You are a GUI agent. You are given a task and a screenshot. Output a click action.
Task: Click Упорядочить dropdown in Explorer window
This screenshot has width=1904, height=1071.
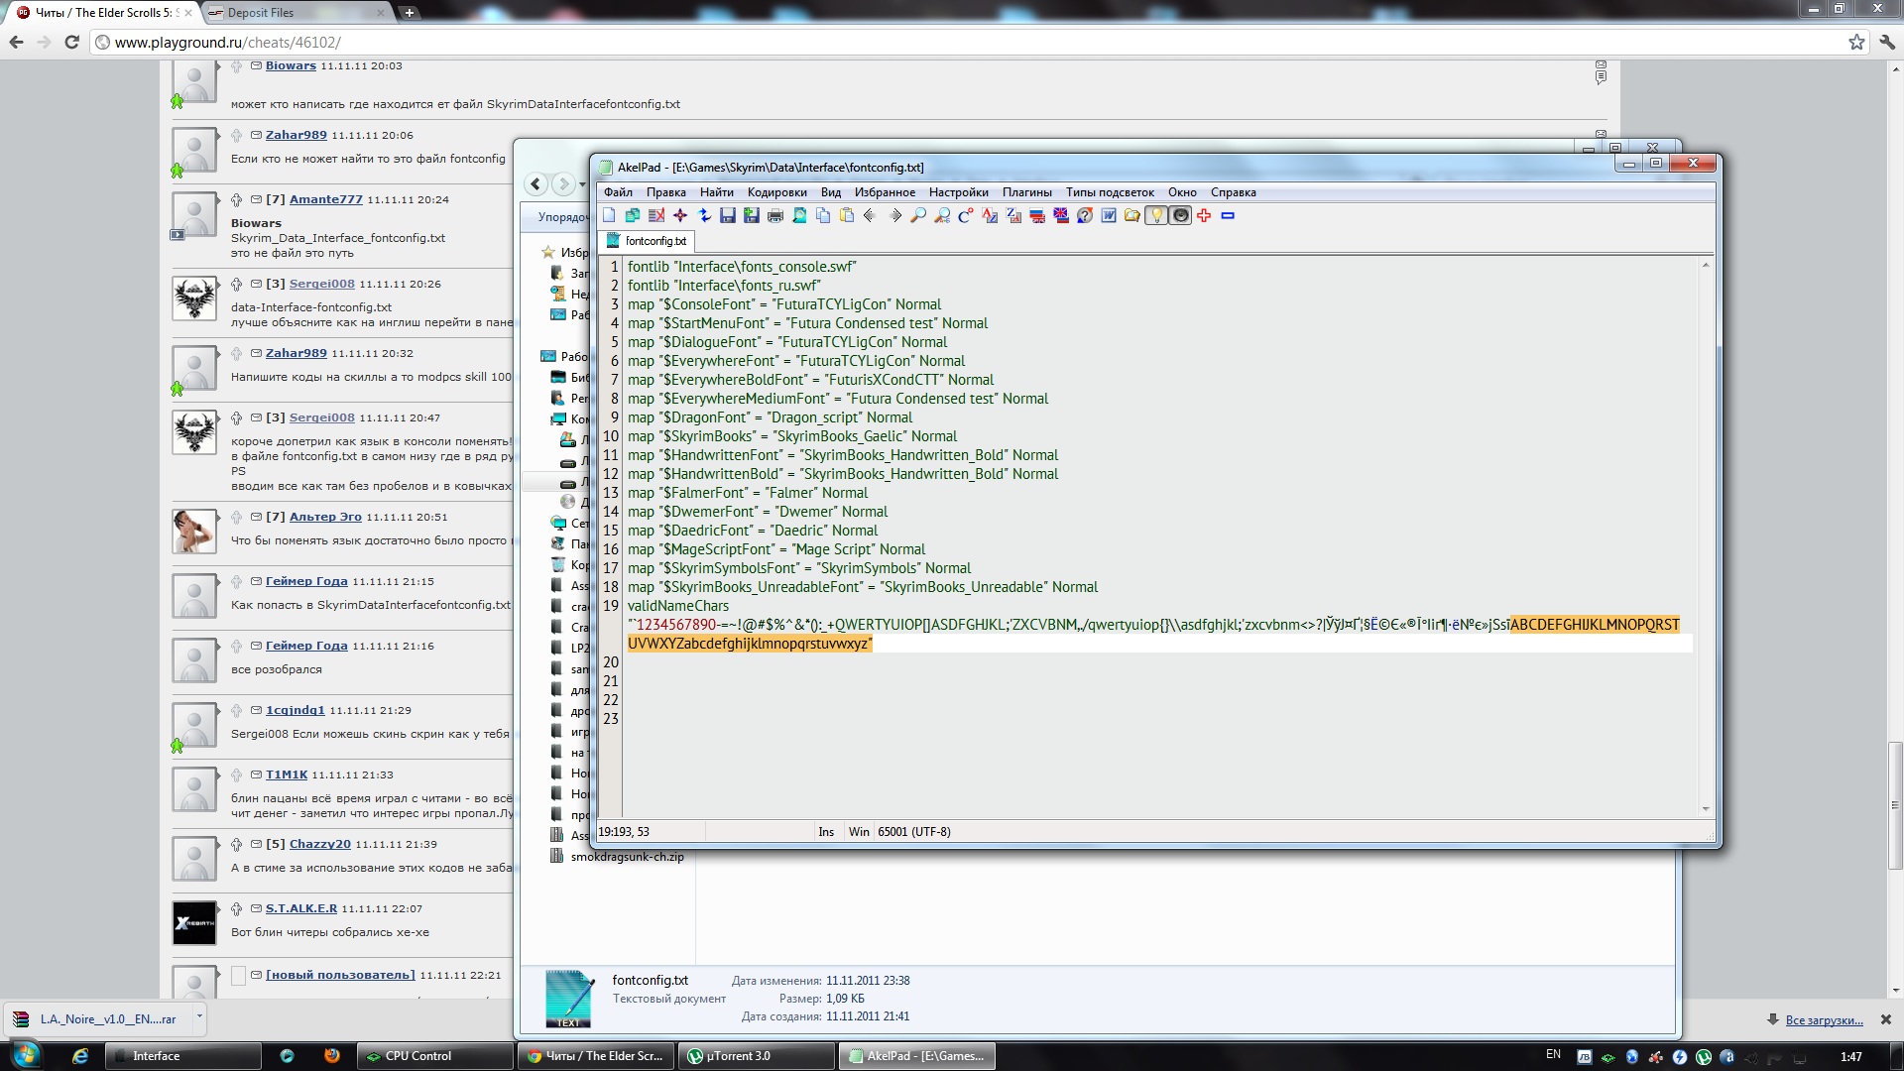[562, 217]
